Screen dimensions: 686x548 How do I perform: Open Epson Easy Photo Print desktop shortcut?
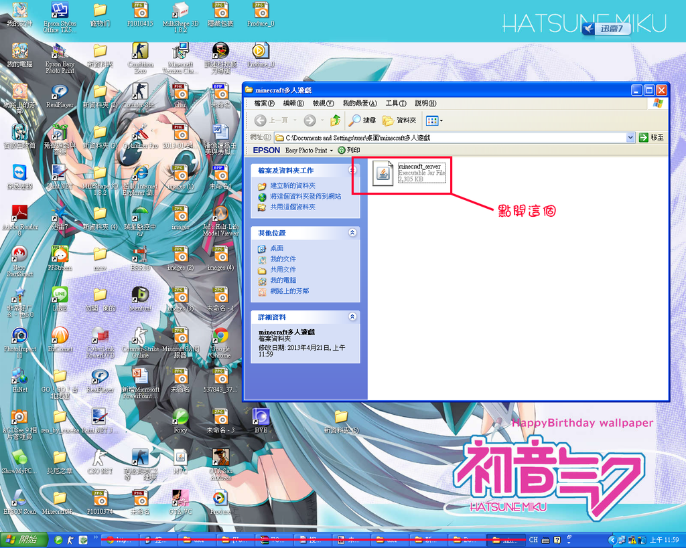(60, 58)
